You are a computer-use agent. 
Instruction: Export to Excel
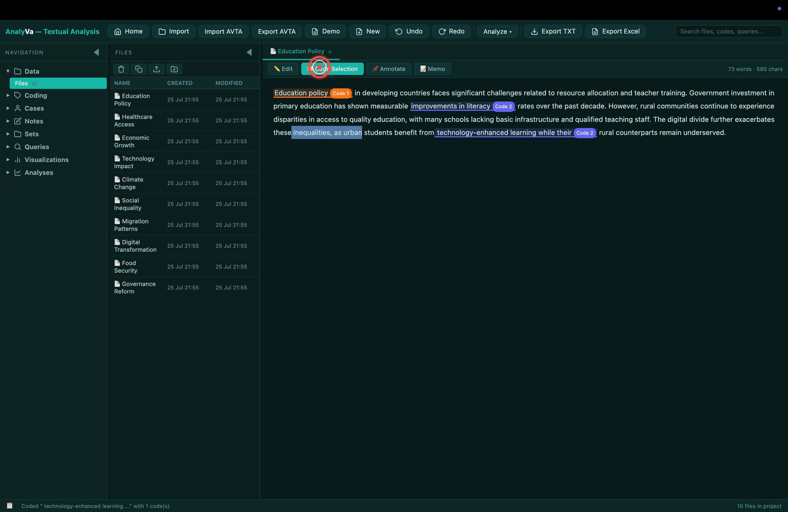[x=615, y=31]
